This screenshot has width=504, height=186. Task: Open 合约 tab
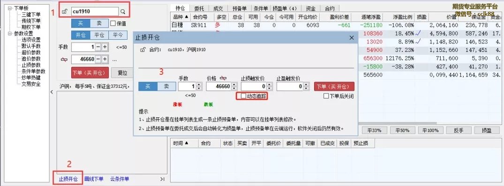pos(330,8)
